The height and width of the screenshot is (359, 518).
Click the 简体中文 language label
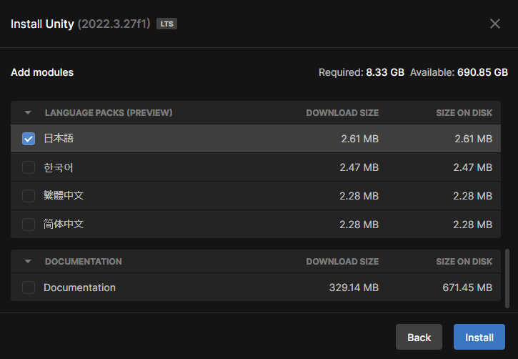(x=64, y=225)
